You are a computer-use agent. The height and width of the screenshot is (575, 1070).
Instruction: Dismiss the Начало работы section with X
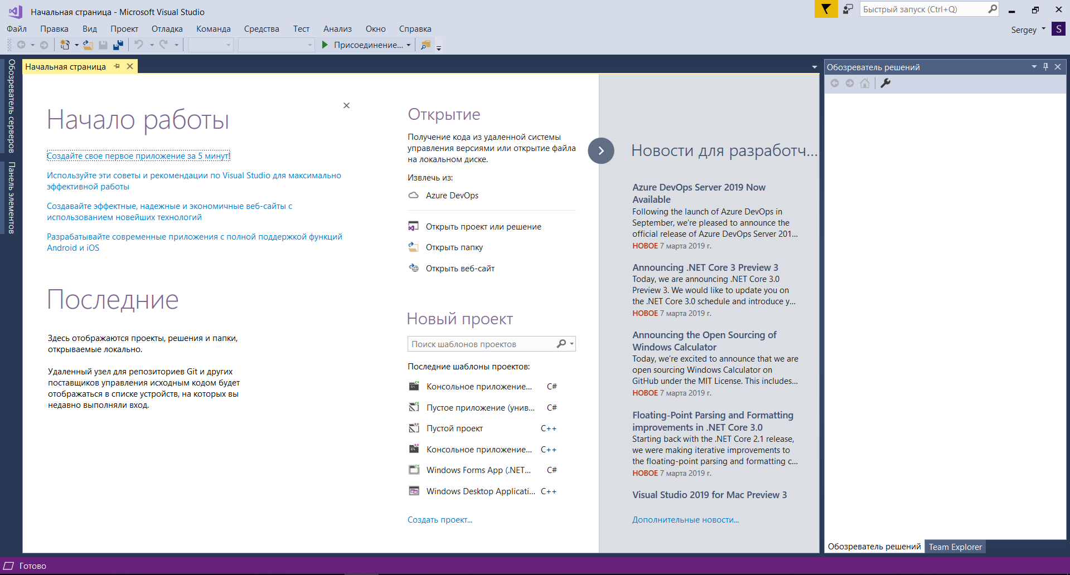(x=346, y=105)
